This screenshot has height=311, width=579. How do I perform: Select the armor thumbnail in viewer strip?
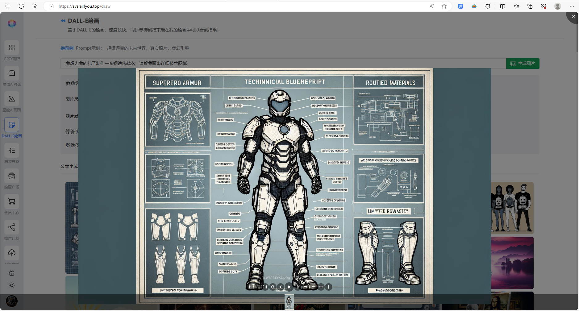tap(289, 302)
